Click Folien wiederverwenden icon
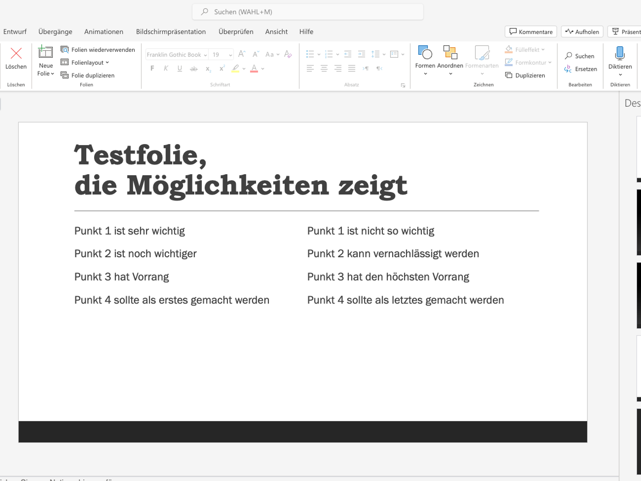Image resolution: width=641 pixels, height=481 pixels. point(64,49)
